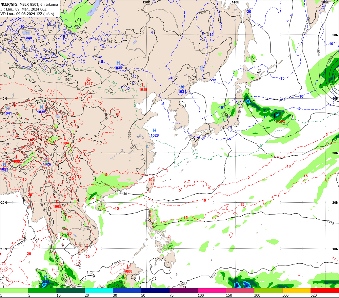The height and width of the screenshot is (298, 339).
Task: Click the L 1008 low near Borneo
Action: [128, 269]
